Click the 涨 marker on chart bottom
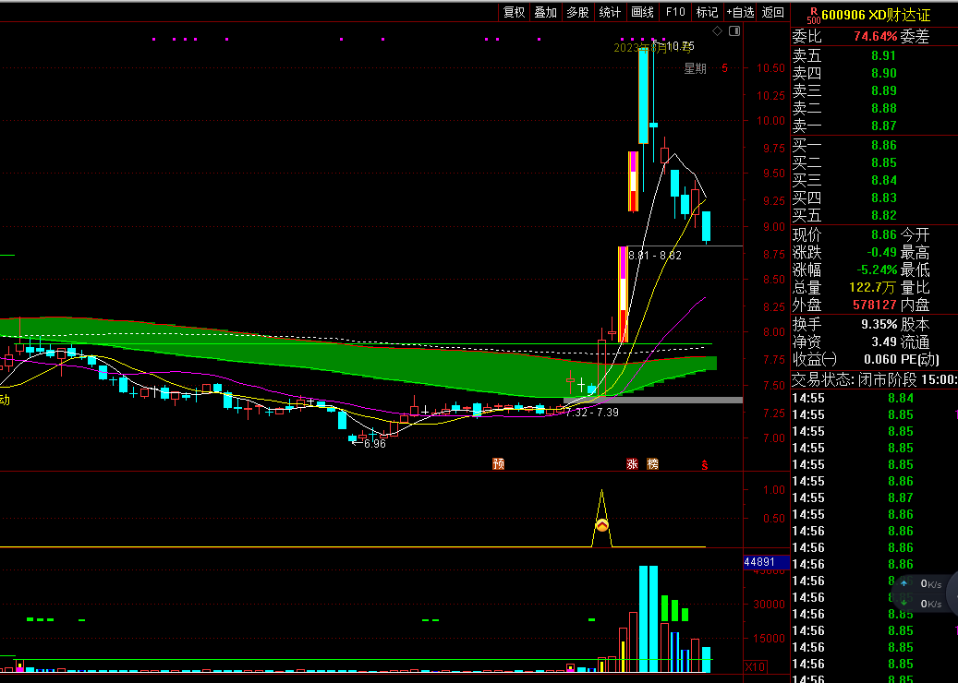The width and height of the screenshot is (958, 683). pos(632,464)
